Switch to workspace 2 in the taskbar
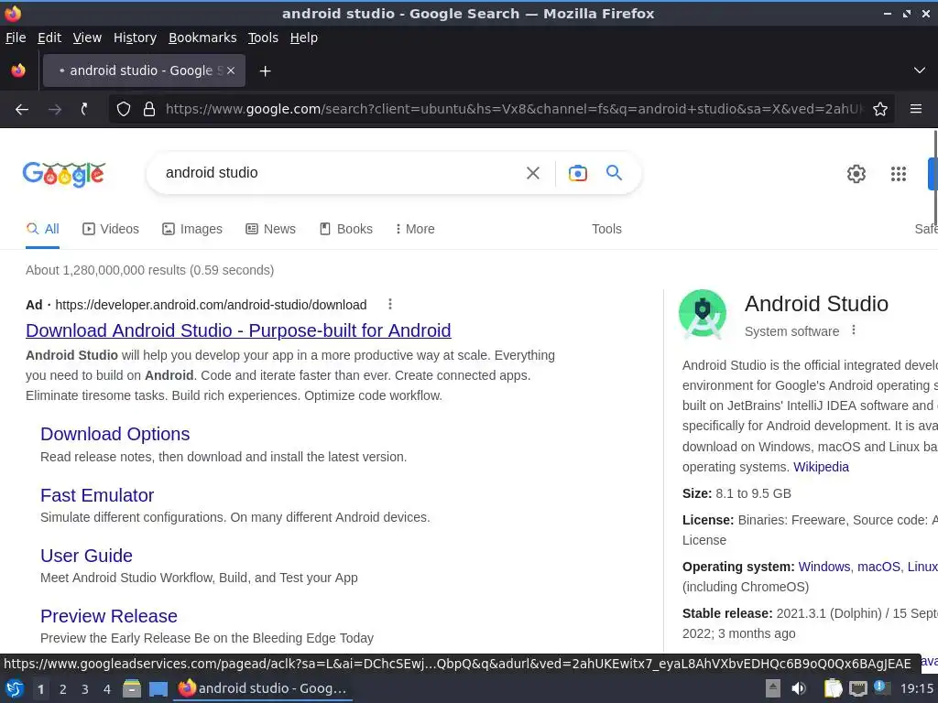This screenshot has height=703, width=938. click(x=62, y=689)
